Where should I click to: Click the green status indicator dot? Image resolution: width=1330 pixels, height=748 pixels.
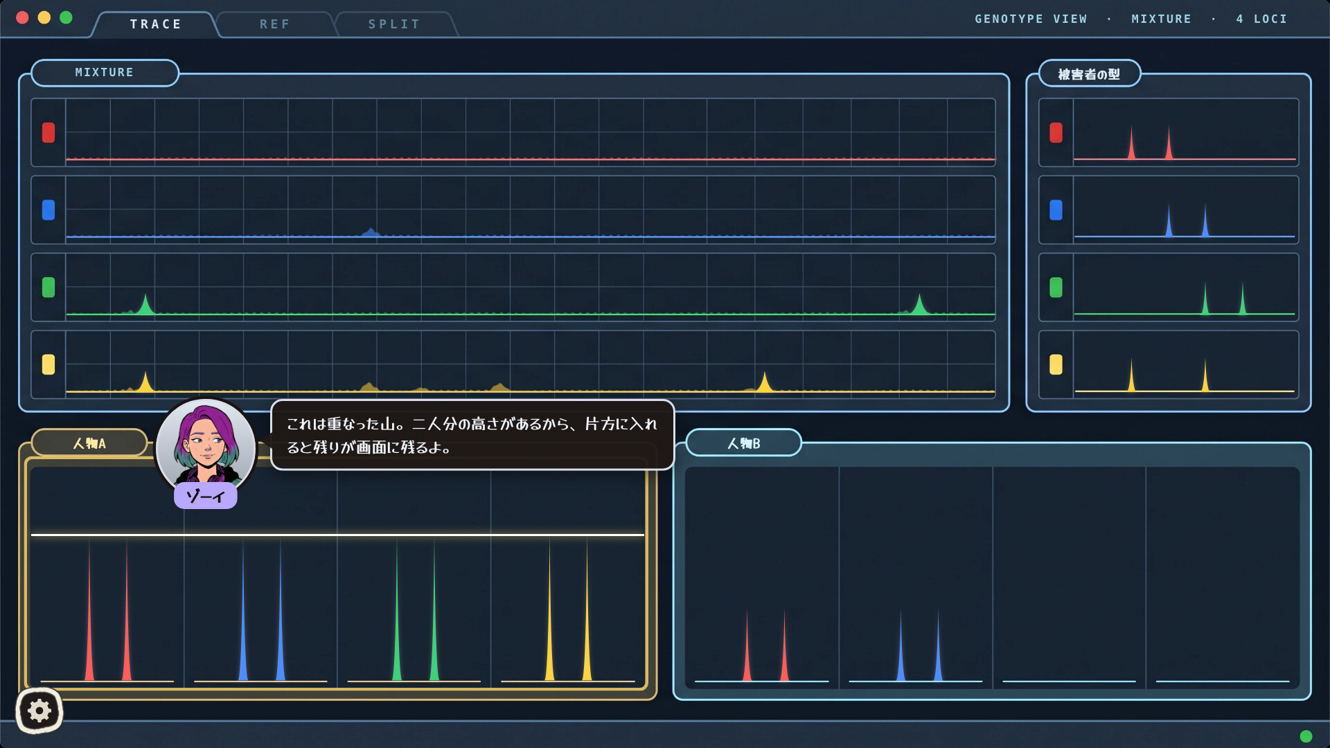click(x=1306, y=736)
